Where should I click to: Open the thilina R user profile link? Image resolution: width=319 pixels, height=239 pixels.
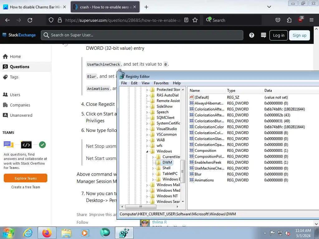point(159,222)
